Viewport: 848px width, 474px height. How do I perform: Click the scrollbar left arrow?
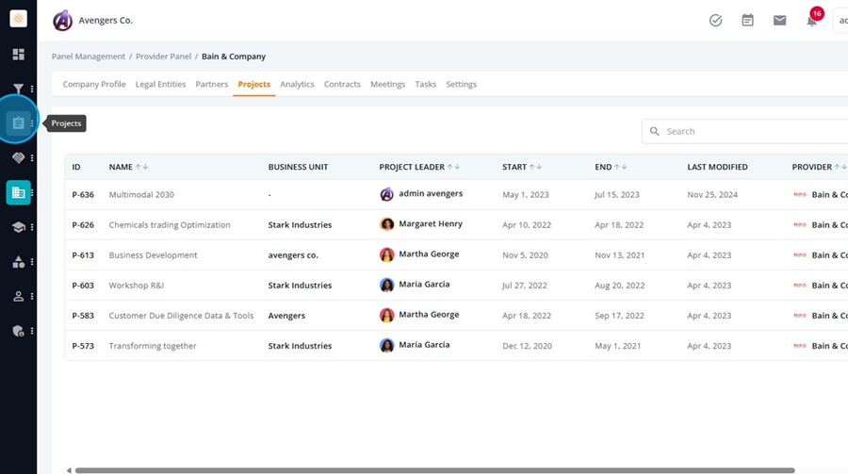[x=69, y=471]
